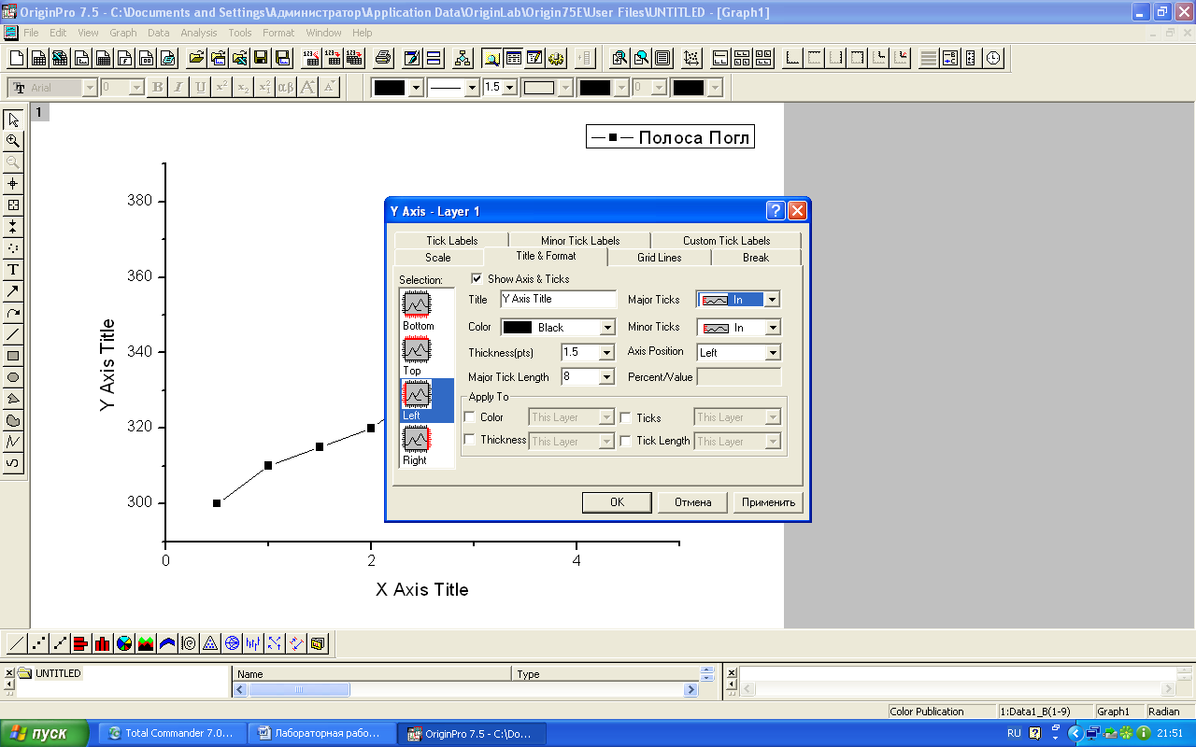
Task: Enable the Apply To Tick Length checkbox
Action: click(626, 441)
